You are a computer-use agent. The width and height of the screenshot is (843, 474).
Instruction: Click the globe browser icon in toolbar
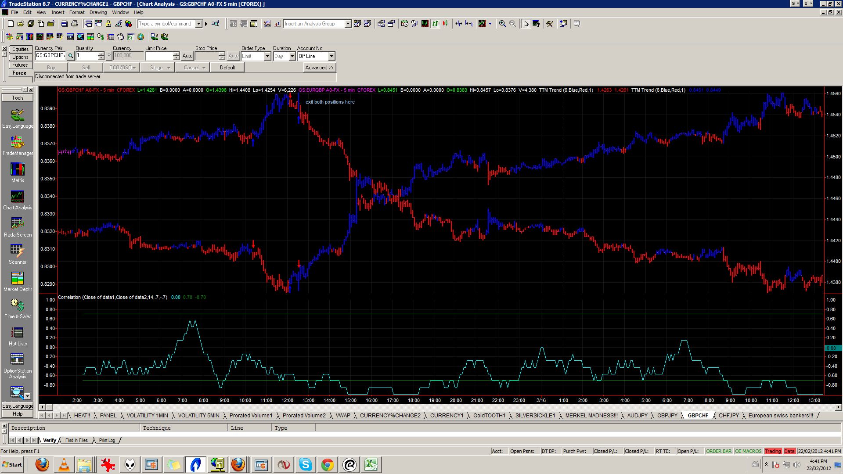click(141, 37)
